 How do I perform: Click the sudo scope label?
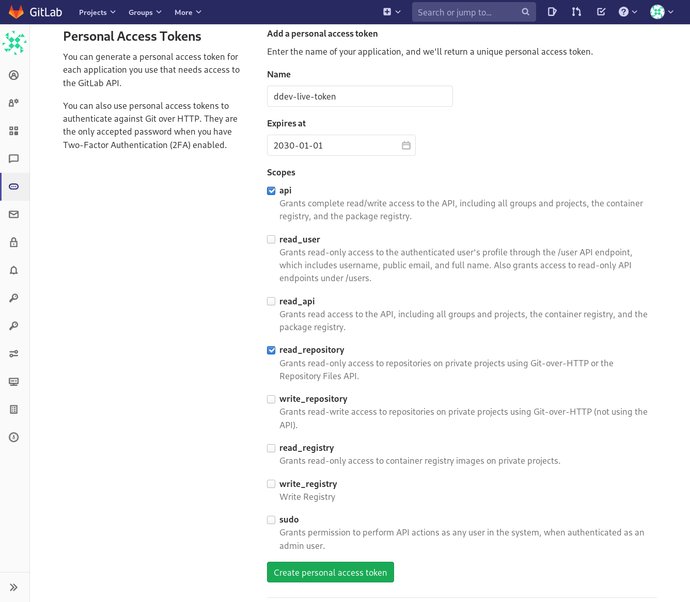pos(289,519)
